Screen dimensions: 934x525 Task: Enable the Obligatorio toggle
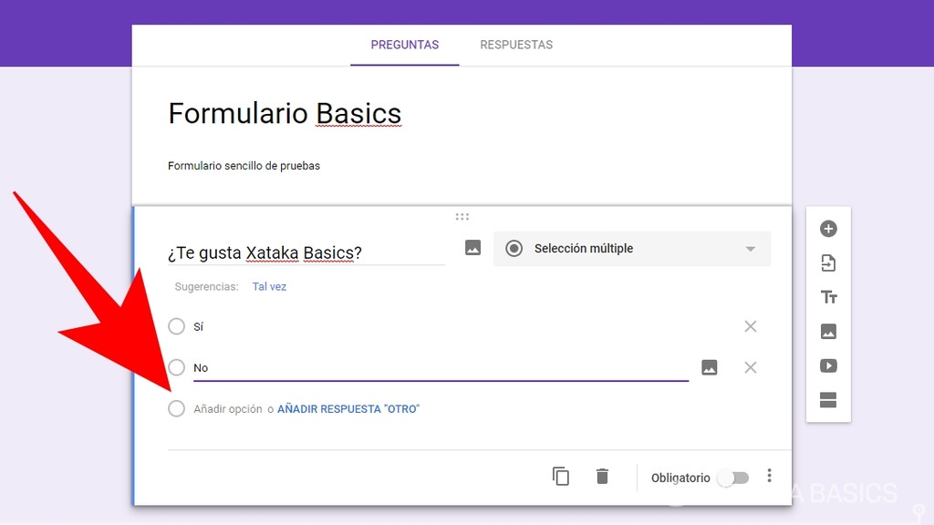pos(733,477)
